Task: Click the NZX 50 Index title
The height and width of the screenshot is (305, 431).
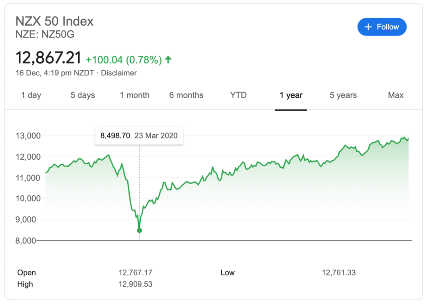Action: pos(54,21)
